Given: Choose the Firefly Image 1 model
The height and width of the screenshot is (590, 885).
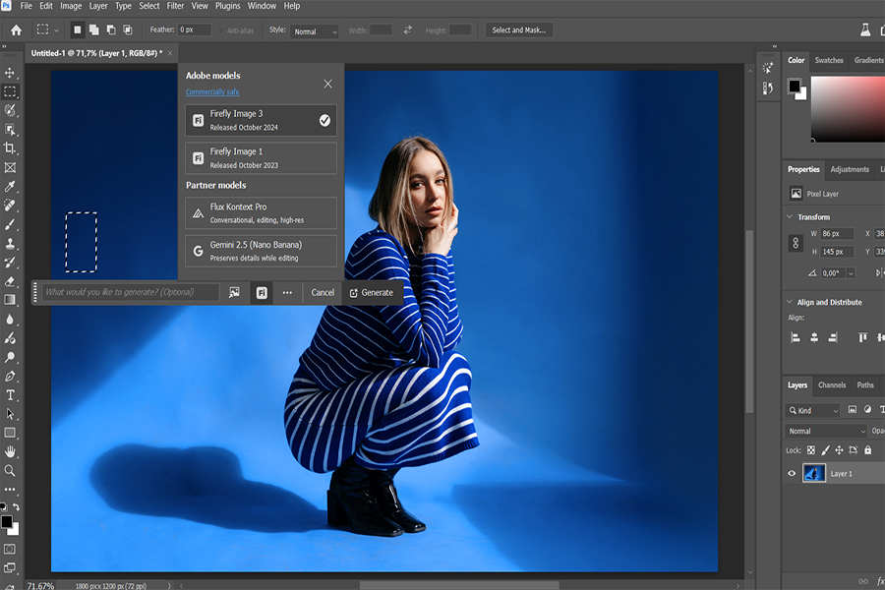Looking at the screenshot, I should 261,158.
